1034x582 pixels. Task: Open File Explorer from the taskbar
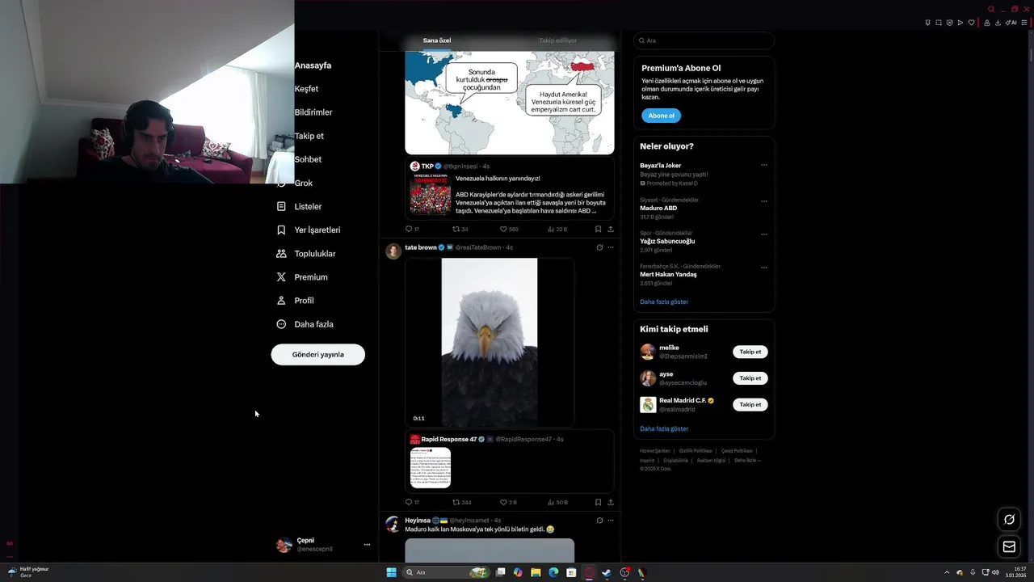(x=536, y=572)
